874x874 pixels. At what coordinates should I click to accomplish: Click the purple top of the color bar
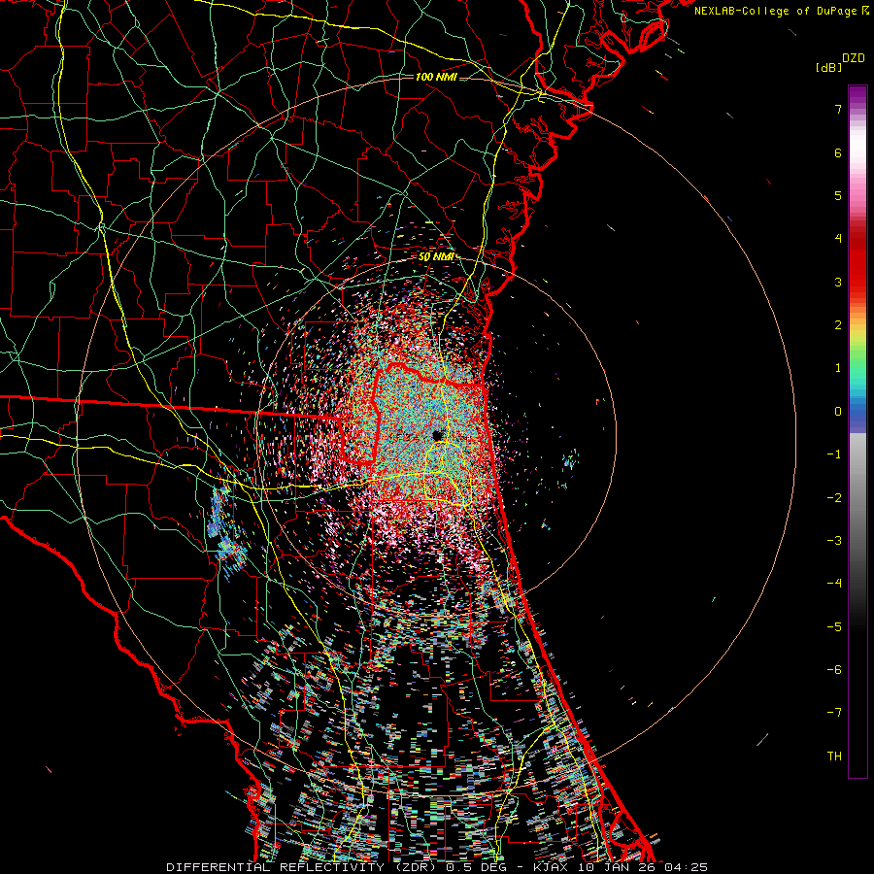(x=857, y=95)
